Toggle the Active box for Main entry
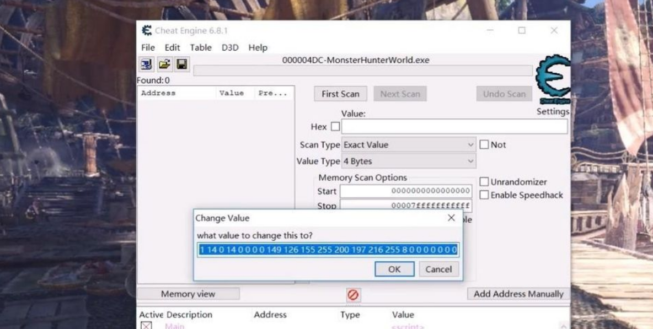Screen dimensions: 653x329 [146, 326]
